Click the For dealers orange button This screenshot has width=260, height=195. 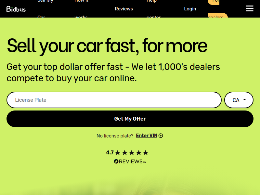pyautogui.click(x=217, y=9)
